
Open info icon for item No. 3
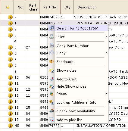click(10, 35)
